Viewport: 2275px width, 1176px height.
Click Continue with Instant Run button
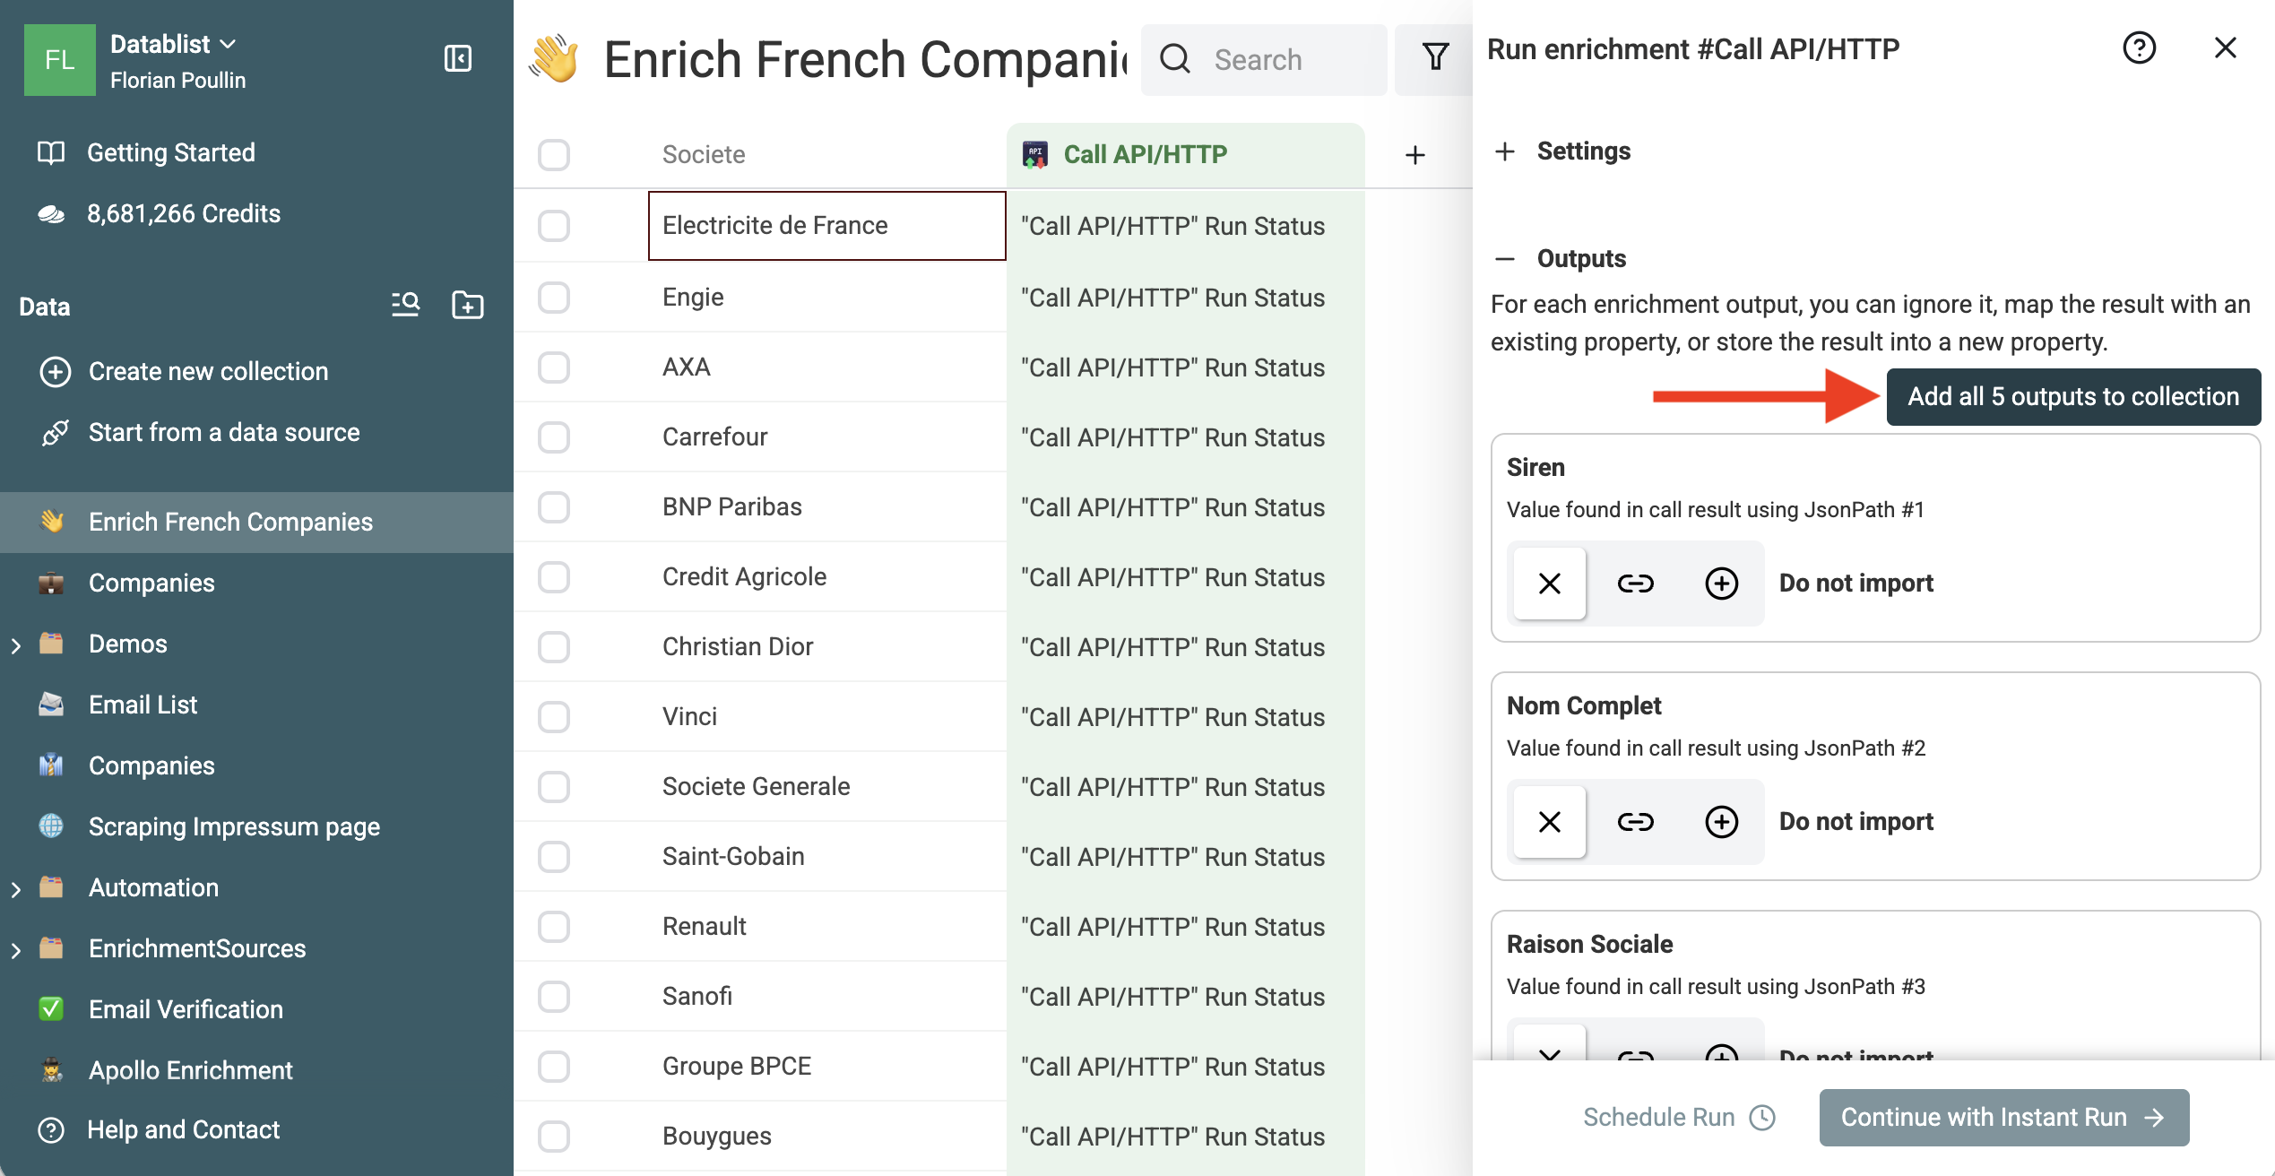(2003, 1117)
